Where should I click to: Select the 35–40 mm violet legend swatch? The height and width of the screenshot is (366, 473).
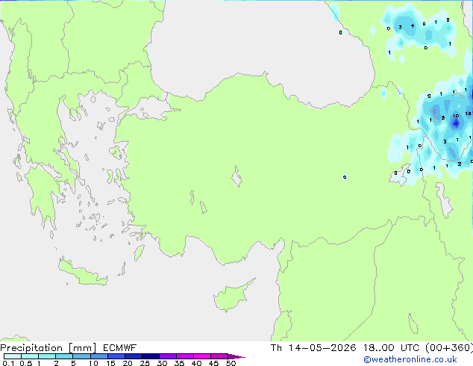coord(184,356)
